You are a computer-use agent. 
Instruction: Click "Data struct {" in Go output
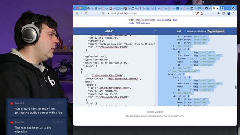[176, 74]
